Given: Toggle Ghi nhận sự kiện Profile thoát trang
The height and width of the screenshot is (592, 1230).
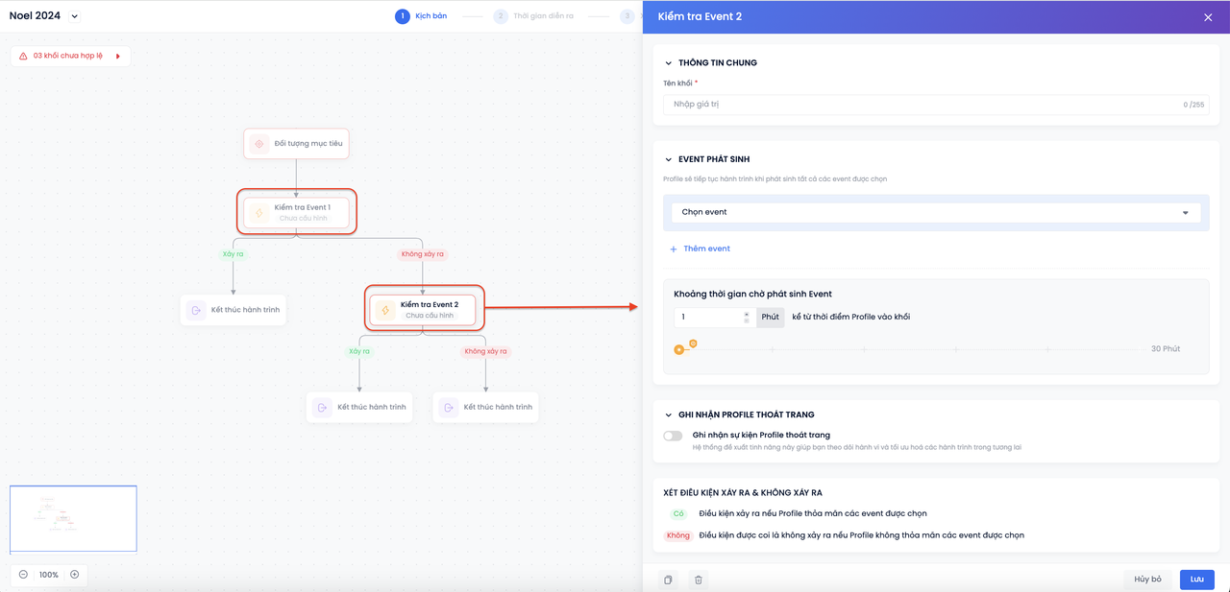Looking at the screenshot, I should (673, 436).
